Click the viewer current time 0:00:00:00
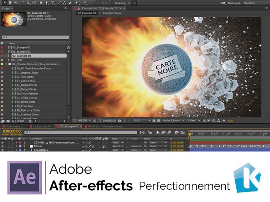 (x=110, y=121)
